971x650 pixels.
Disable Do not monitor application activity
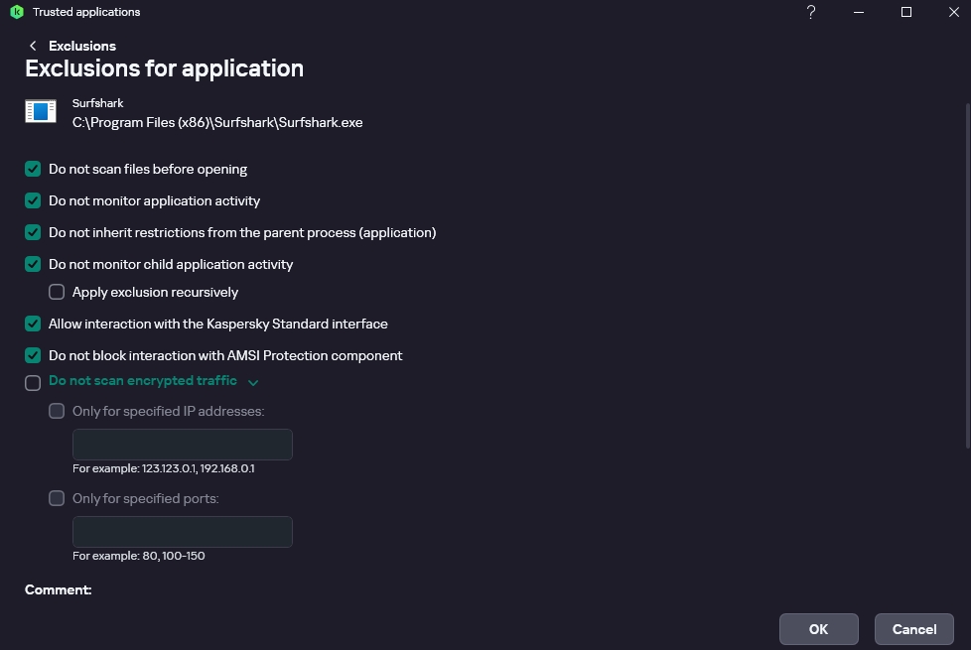(x=33, y=201)
